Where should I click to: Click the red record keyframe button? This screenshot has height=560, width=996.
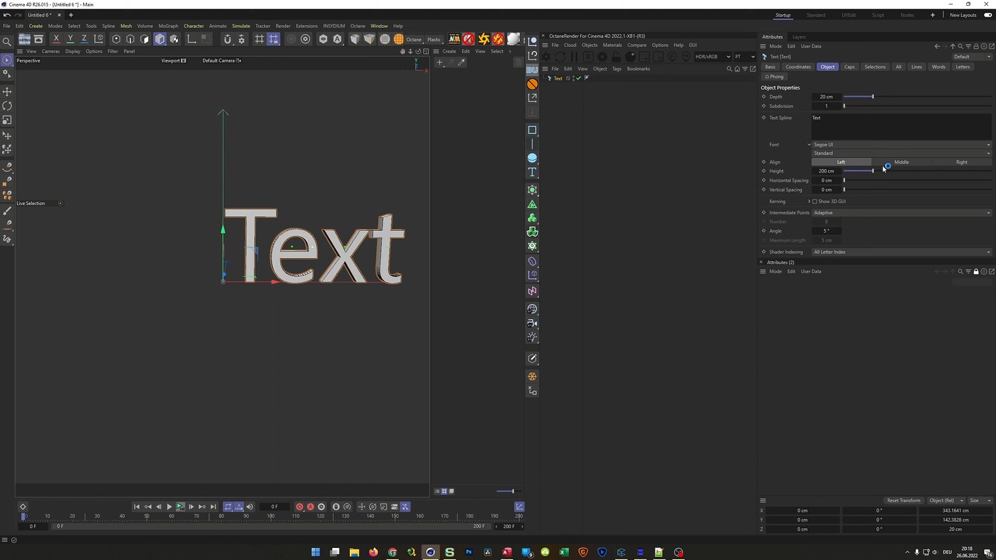[x=299, y=507]
